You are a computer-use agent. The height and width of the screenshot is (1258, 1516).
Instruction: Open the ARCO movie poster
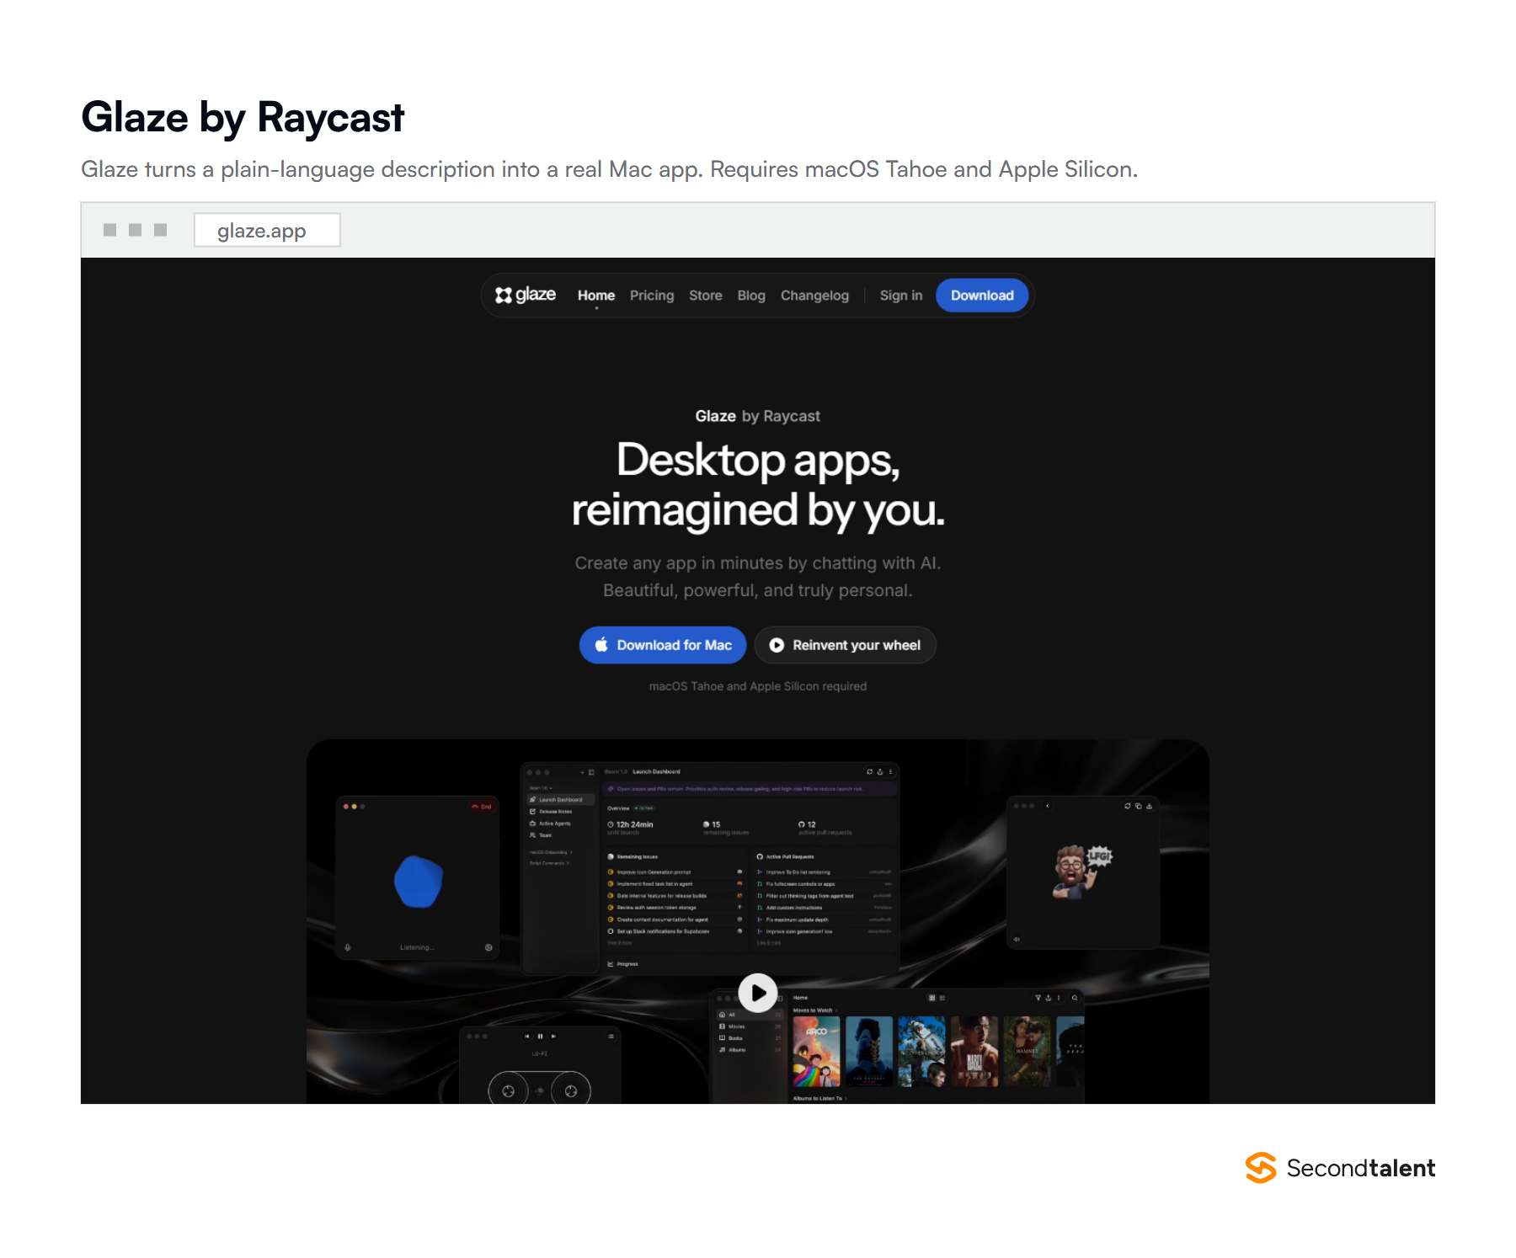(x=816, y=1051)
